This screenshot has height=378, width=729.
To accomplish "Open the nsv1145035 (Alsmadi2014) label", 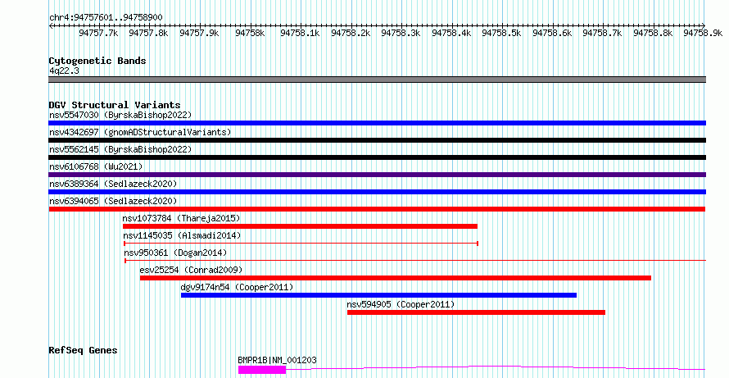I will coord(182,235).
